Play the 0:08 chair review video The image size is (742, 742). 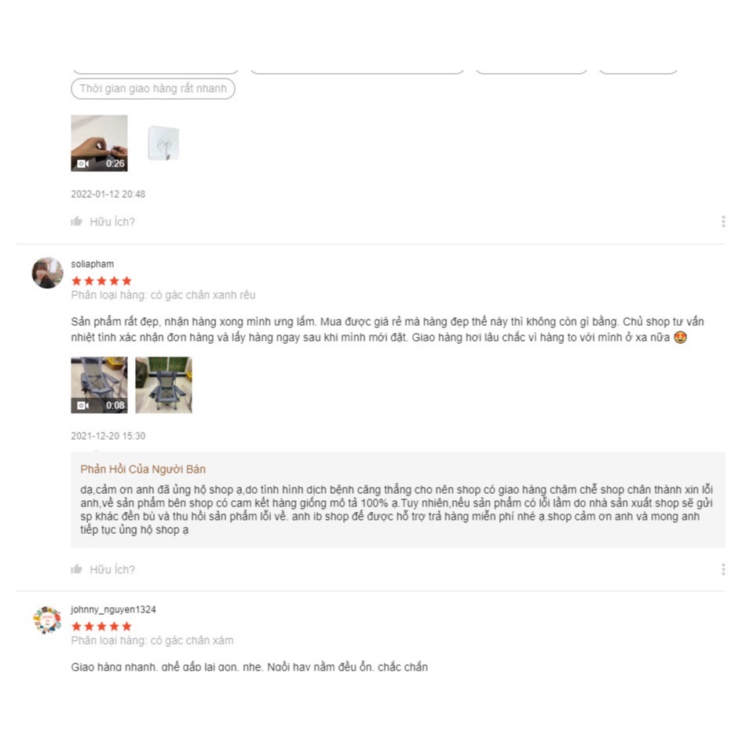(99, 385)
